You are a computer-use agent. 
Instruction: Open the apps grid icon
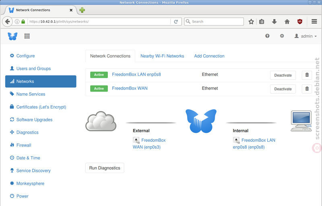coord(27,36)
